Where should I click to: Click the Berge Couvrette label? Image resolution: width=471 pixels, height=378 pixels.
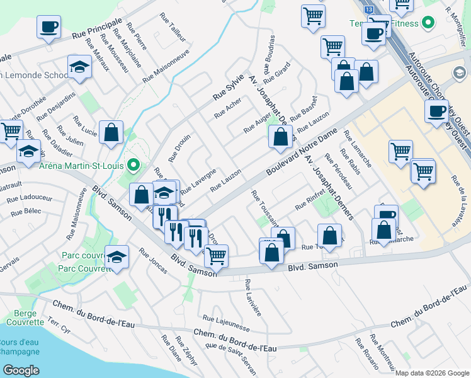(x=25, y=318)
